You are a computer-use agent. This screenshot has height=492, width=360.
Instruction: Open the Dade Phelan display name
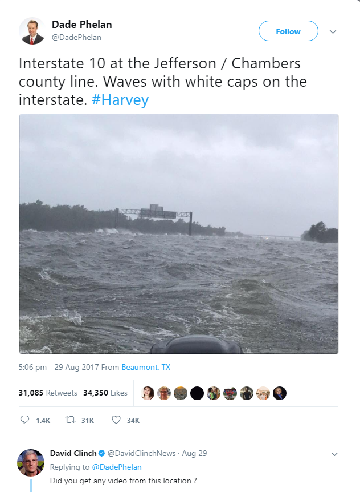tap(81, 25)
